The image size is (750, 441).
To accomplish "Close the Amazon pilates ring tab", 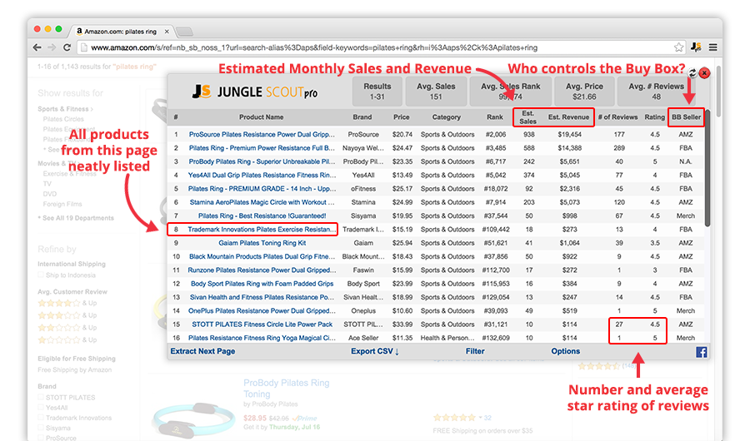I will coord(167,32).
